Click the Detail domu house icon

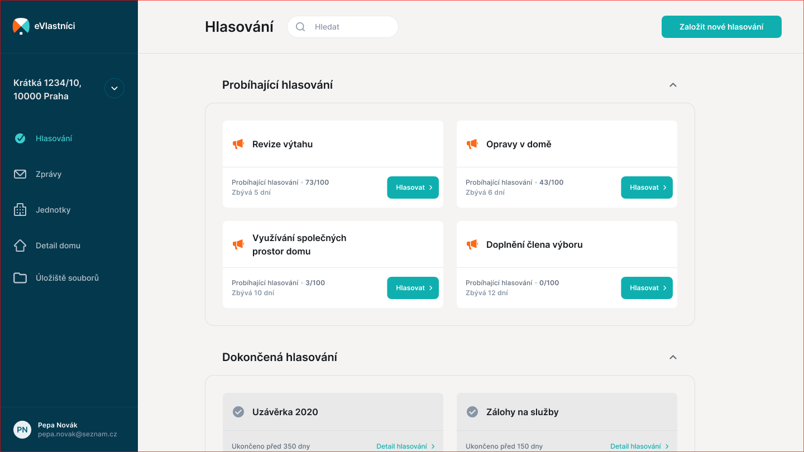(20, 246)
